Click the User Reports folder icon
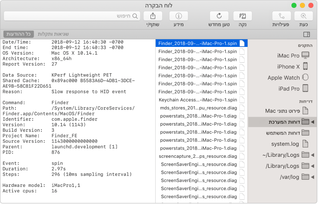The height and width of the screenshot is (204, 318). tap(305, 133)
